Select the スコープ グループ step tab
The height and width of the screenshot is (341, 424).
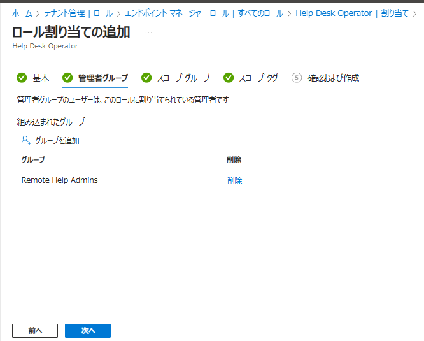click(176, 78)
